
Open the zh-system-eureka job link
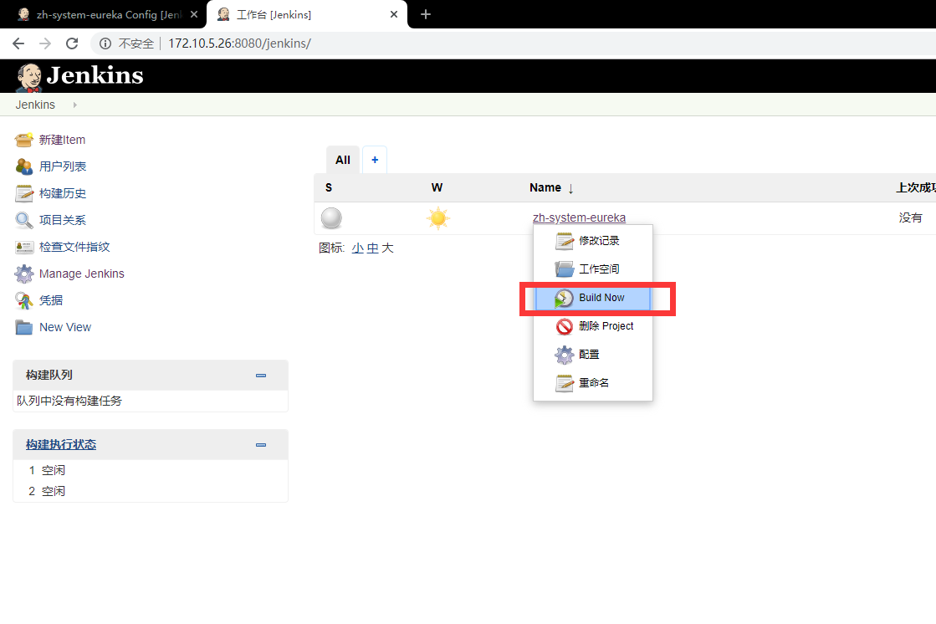[579, 218]
